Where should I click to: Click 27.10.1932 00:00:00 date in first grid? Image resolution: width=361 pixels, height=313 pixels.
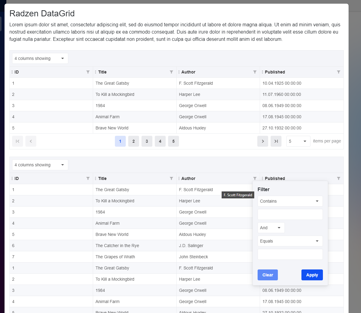click(x=282, y=128)
